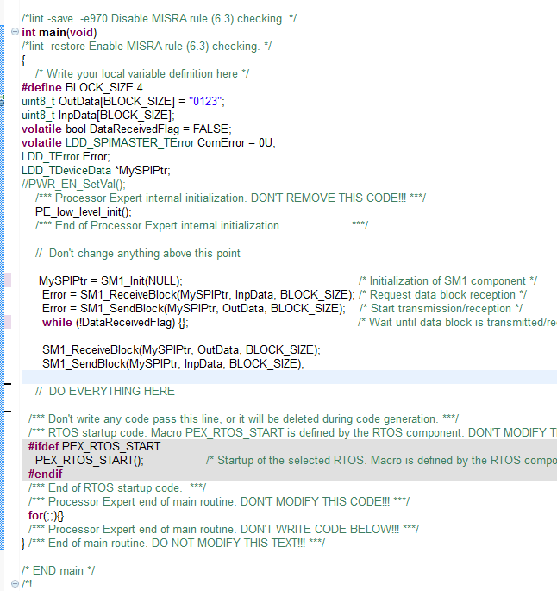557x591 pixels.
Task: Click 'volatile bool DataReceivedFlag = FALSE;' line
Action: (126, 129)
